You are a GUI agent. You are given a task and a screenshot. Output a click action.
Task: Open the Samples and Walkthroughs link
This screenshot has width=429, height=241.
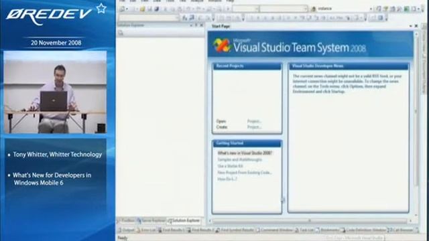coord(240,159)
